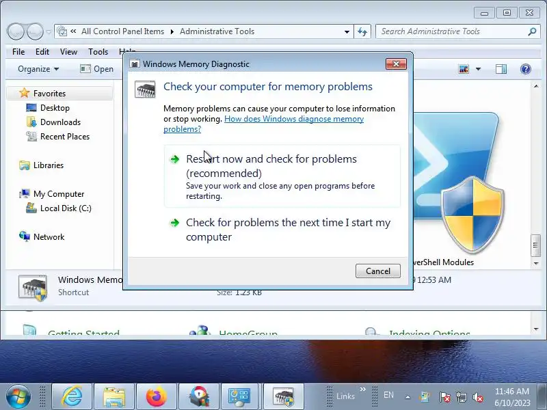Click the Open toolbar button
The height and width of the screenshot is (410, 547).
click(96, 69)
